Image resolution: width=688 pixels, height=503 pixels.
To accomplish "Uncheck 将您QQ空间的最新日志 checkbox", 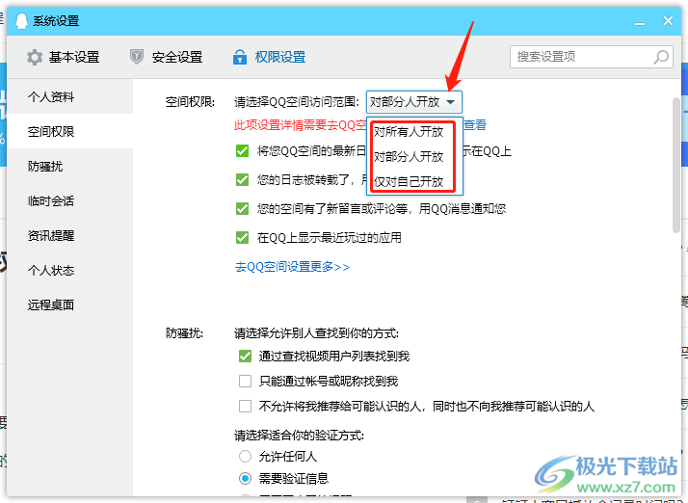I will (x=242, y=151).
